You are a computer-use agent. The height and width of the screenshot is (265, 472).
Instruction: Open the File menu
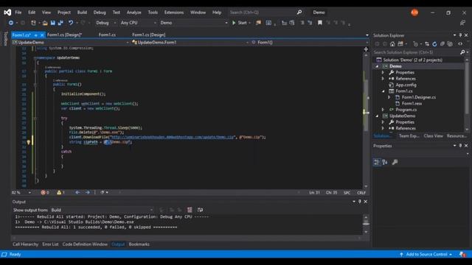click(18, 13)
